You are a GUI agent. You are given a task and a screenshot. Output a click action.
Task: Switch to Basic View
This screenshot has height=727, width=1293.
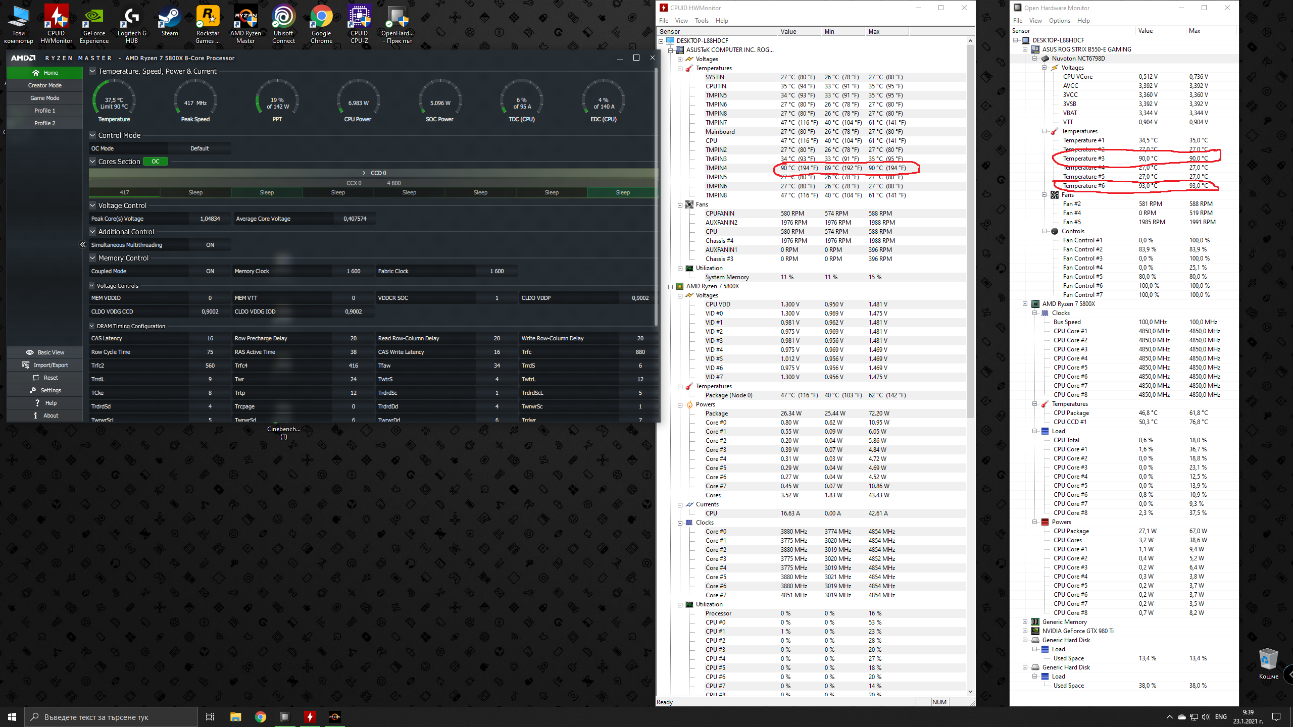pos(44,352)
